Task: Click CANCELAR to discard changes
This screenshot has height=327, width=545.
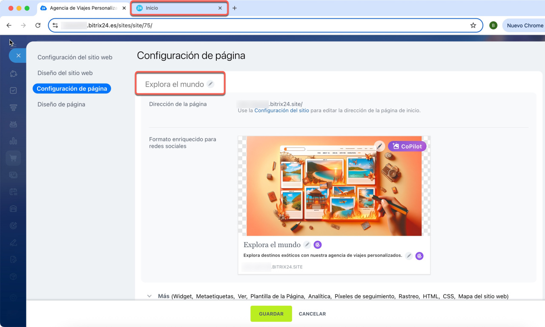Action: (x=312, y=314)
